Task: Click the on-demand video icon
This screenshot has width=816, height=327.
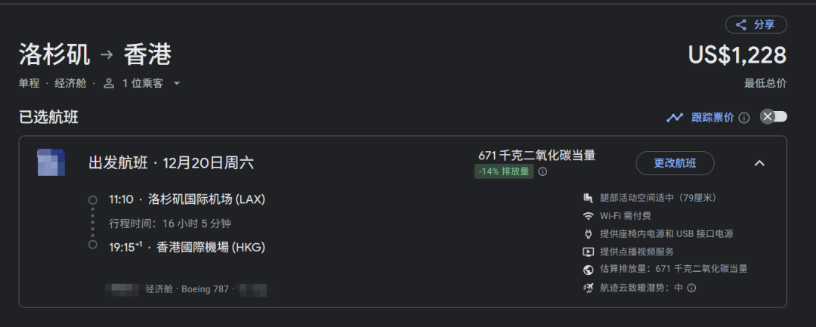Action: point(588,251)
